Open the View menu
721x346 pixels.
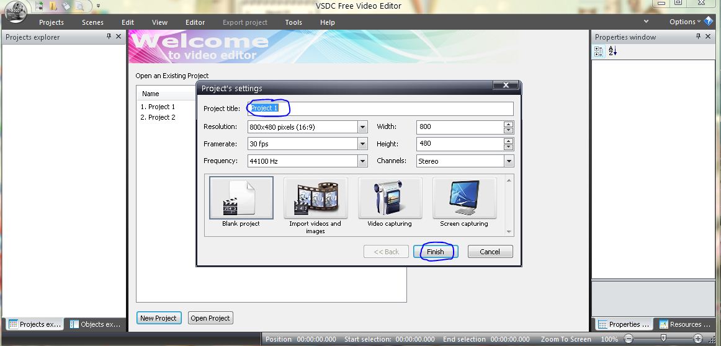coord(159,22)
